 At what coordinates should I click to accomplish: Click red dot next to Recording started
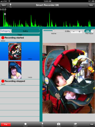tap(3, 38)
